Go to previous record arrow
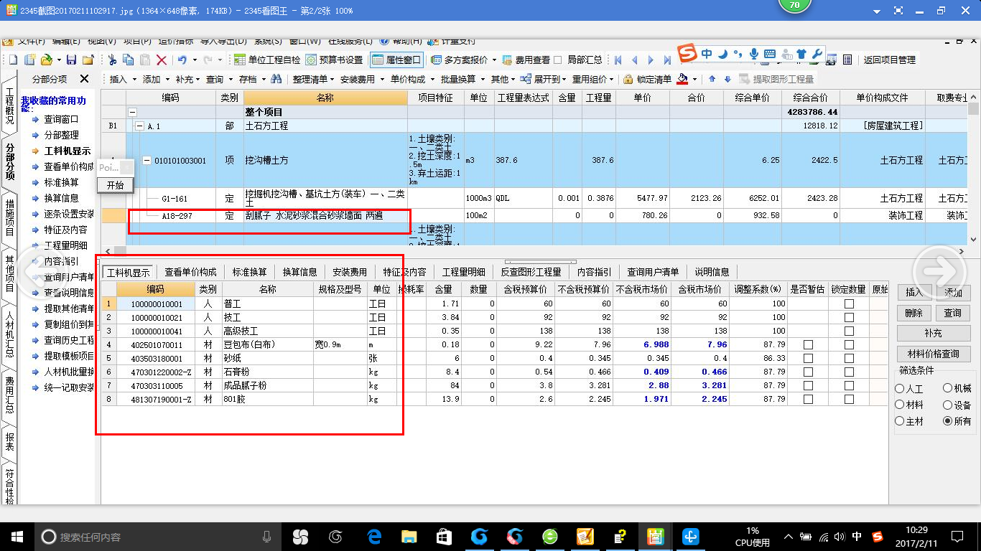This screenshot has height=551, width=981. [634, 60]
